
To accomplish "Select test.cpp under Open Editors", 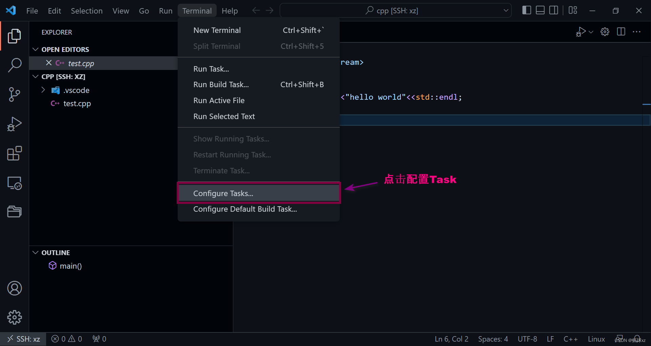I will (x=81, y=63).
